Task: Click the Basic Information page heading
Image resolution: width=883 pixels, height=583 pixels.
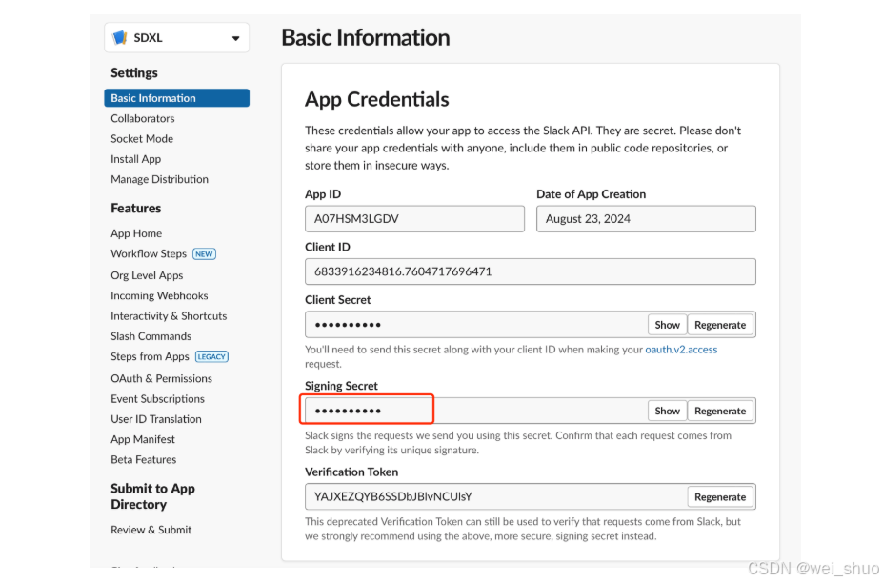Action: [x=366, y=38]
